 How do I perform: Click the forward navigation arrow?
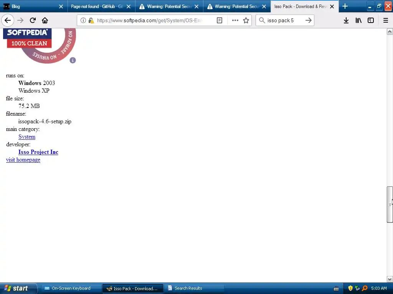click(x=20, y=20)
